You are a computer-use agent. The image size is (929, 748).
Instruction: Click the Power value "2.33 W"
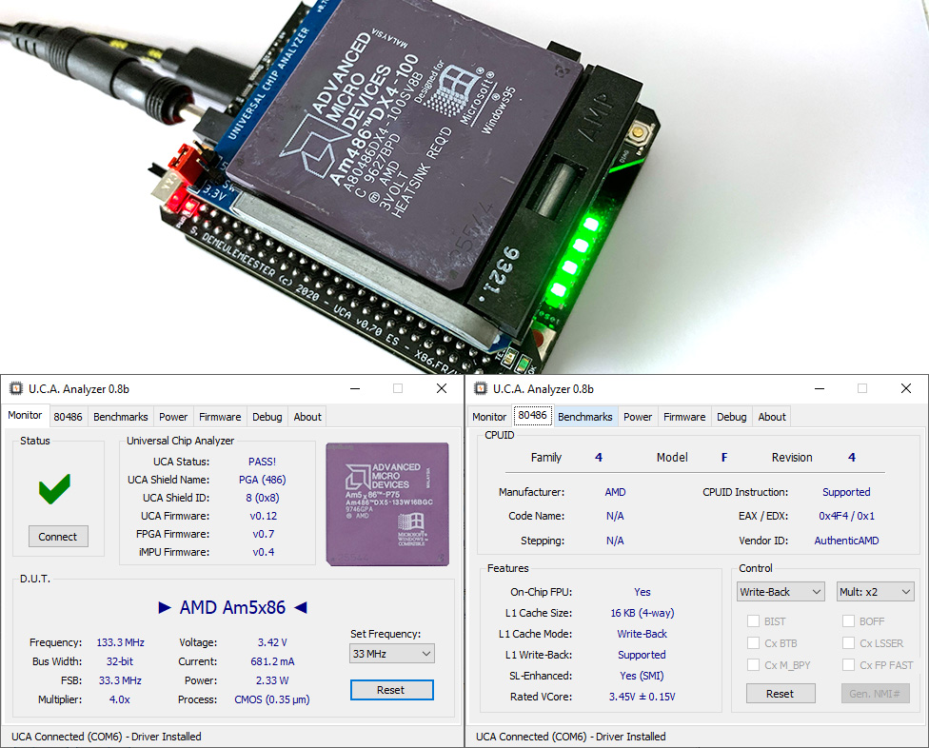pos(272,680)
